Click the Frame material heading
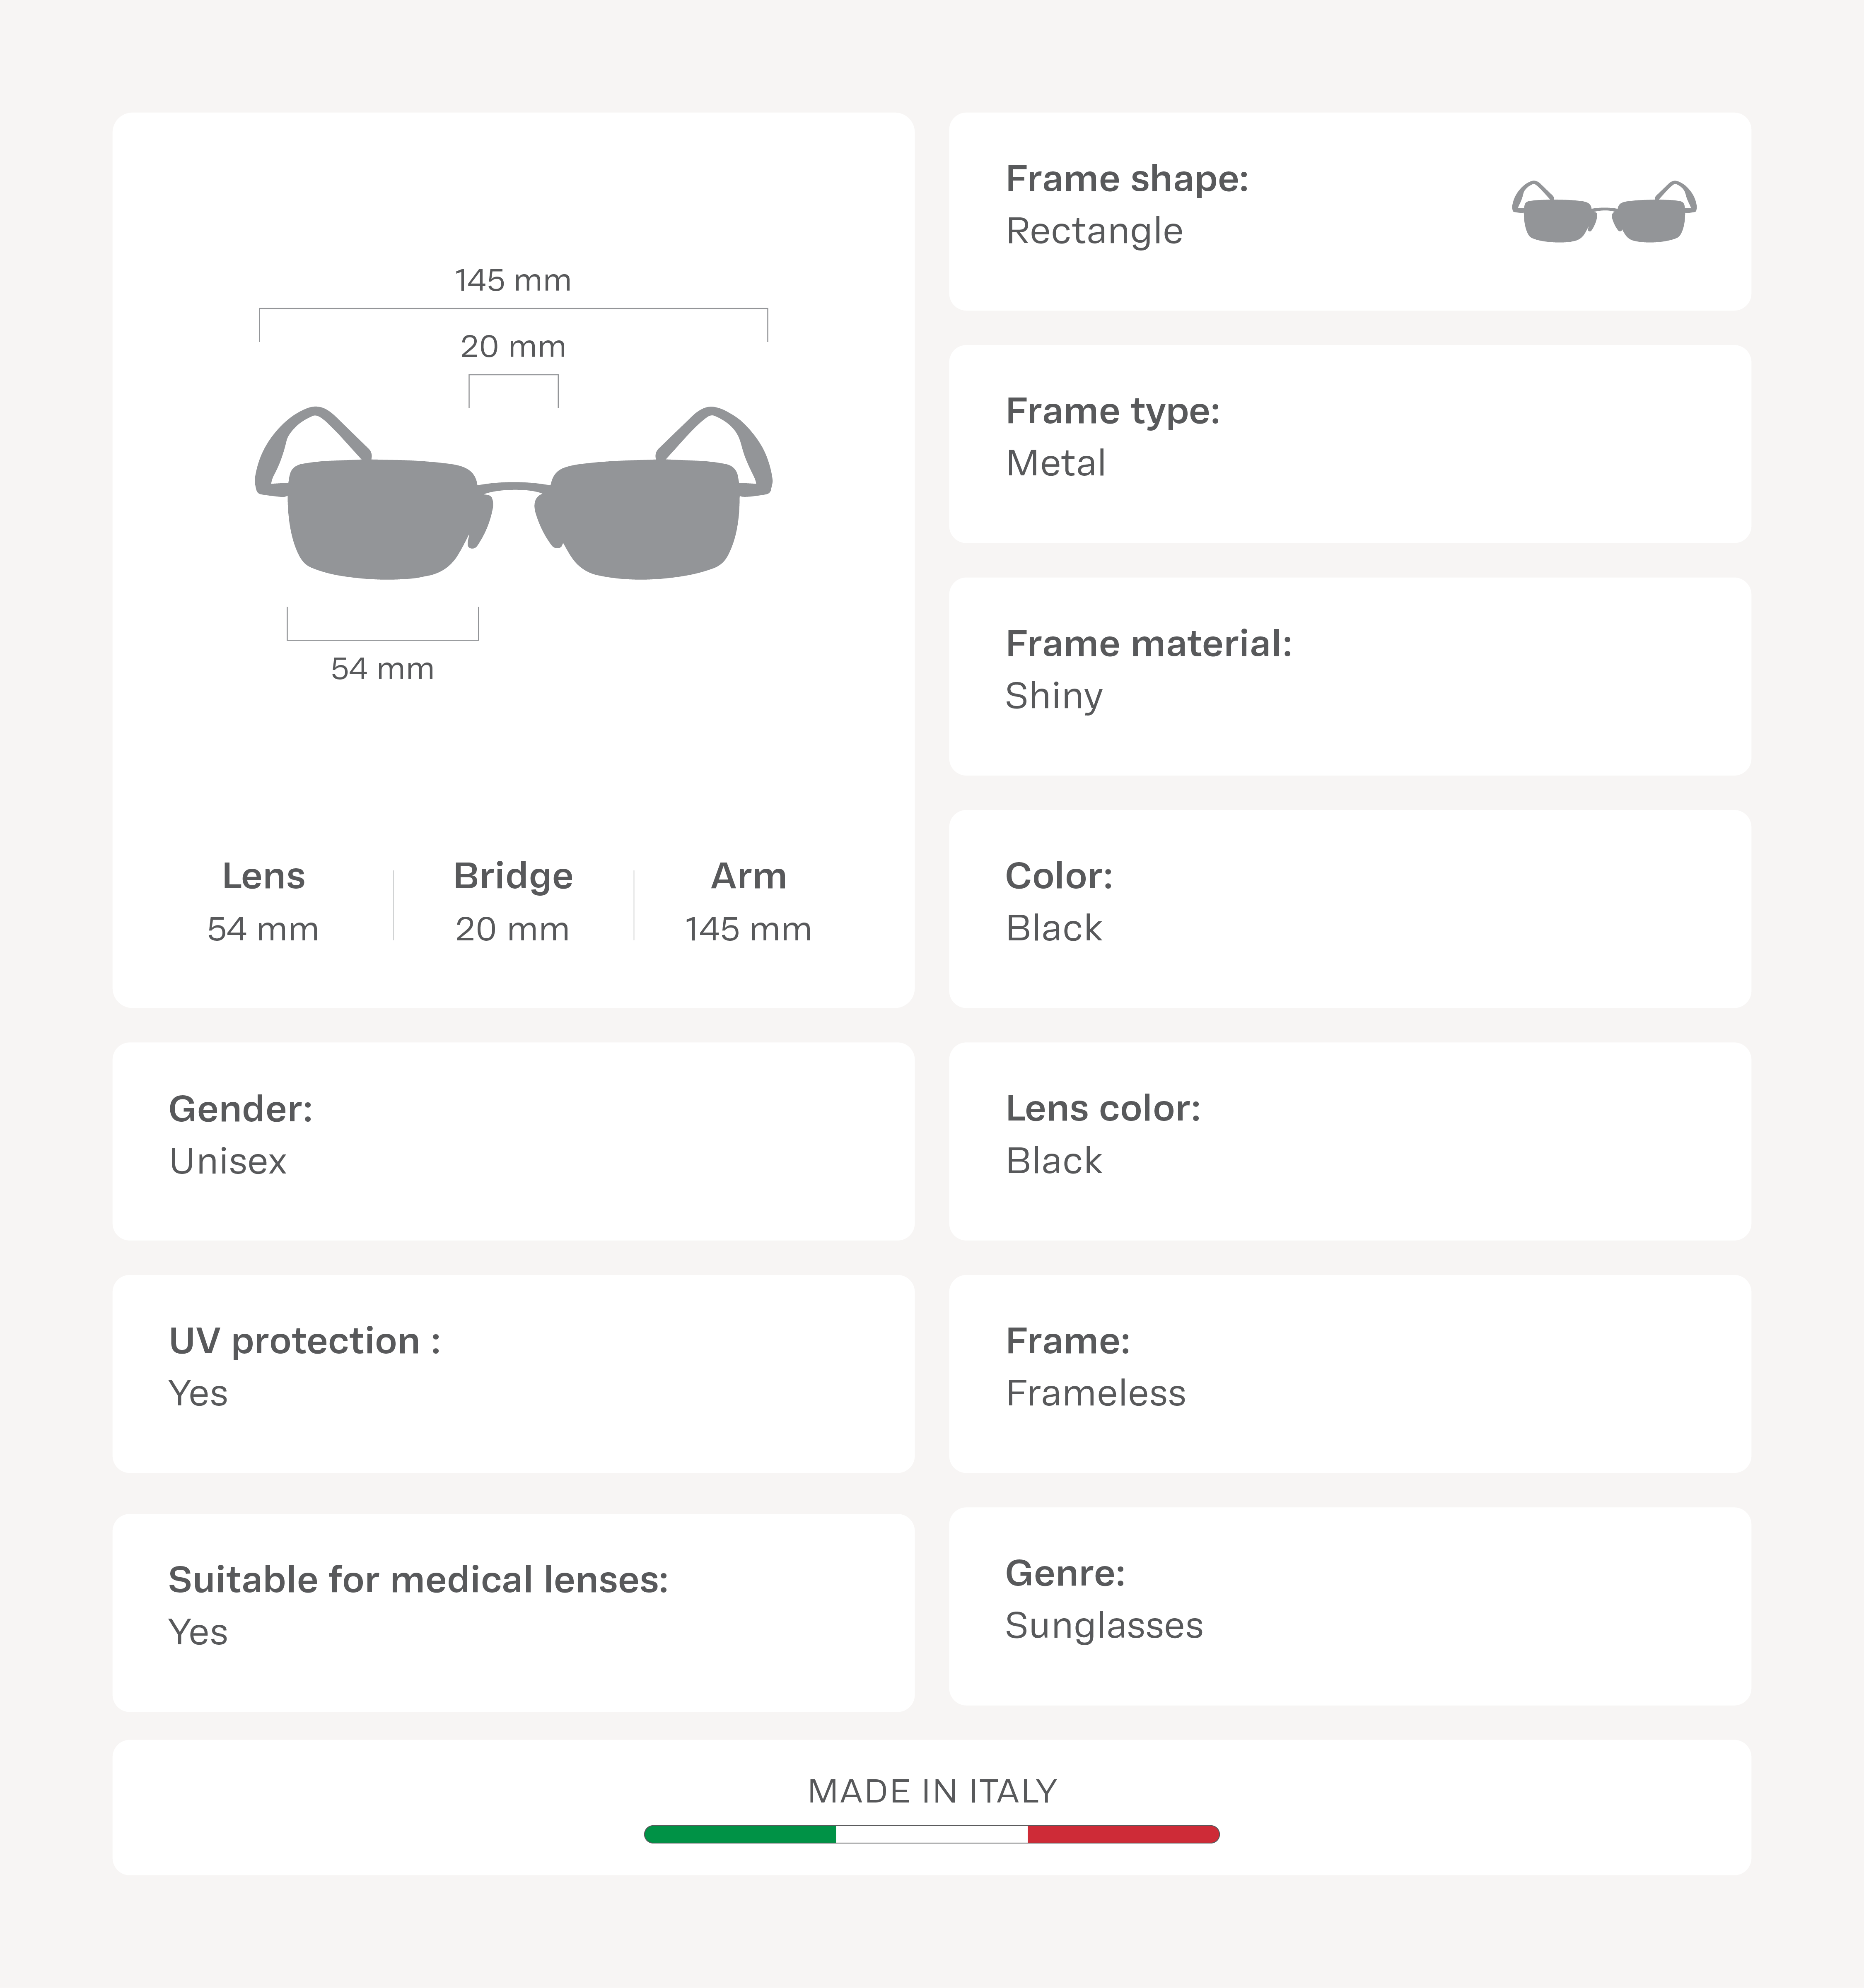The height and width of the screenshot is (1988, 1864). click(x=1149, y=644)
